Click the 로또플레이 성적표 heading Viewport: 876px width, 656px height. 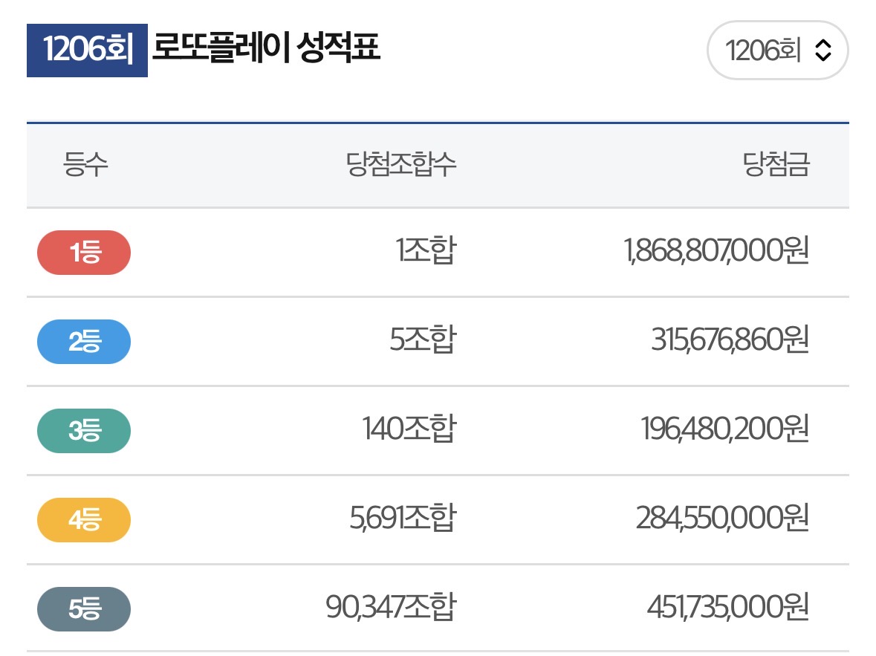[266, 49]
